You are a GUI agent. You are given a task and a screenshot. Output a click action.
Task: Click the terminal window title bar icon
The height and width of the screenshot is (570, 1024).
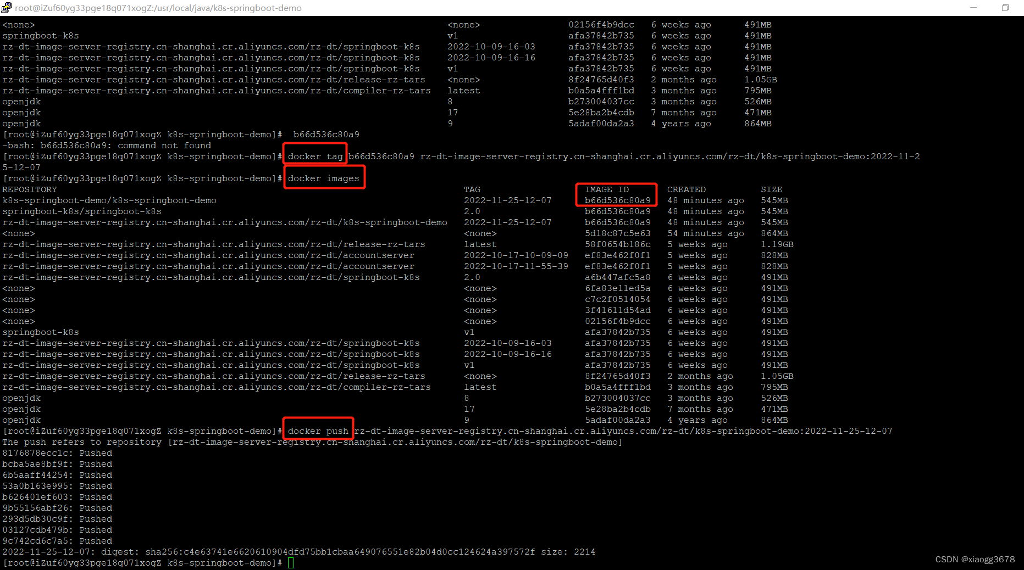click(7, 8)
